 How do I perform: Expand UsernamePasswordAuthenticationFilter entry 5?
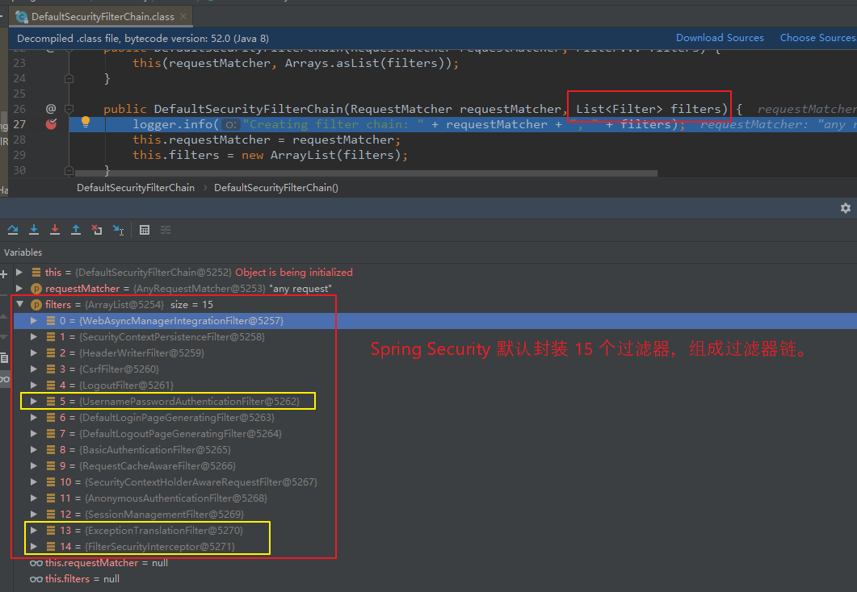pos(34,401)
